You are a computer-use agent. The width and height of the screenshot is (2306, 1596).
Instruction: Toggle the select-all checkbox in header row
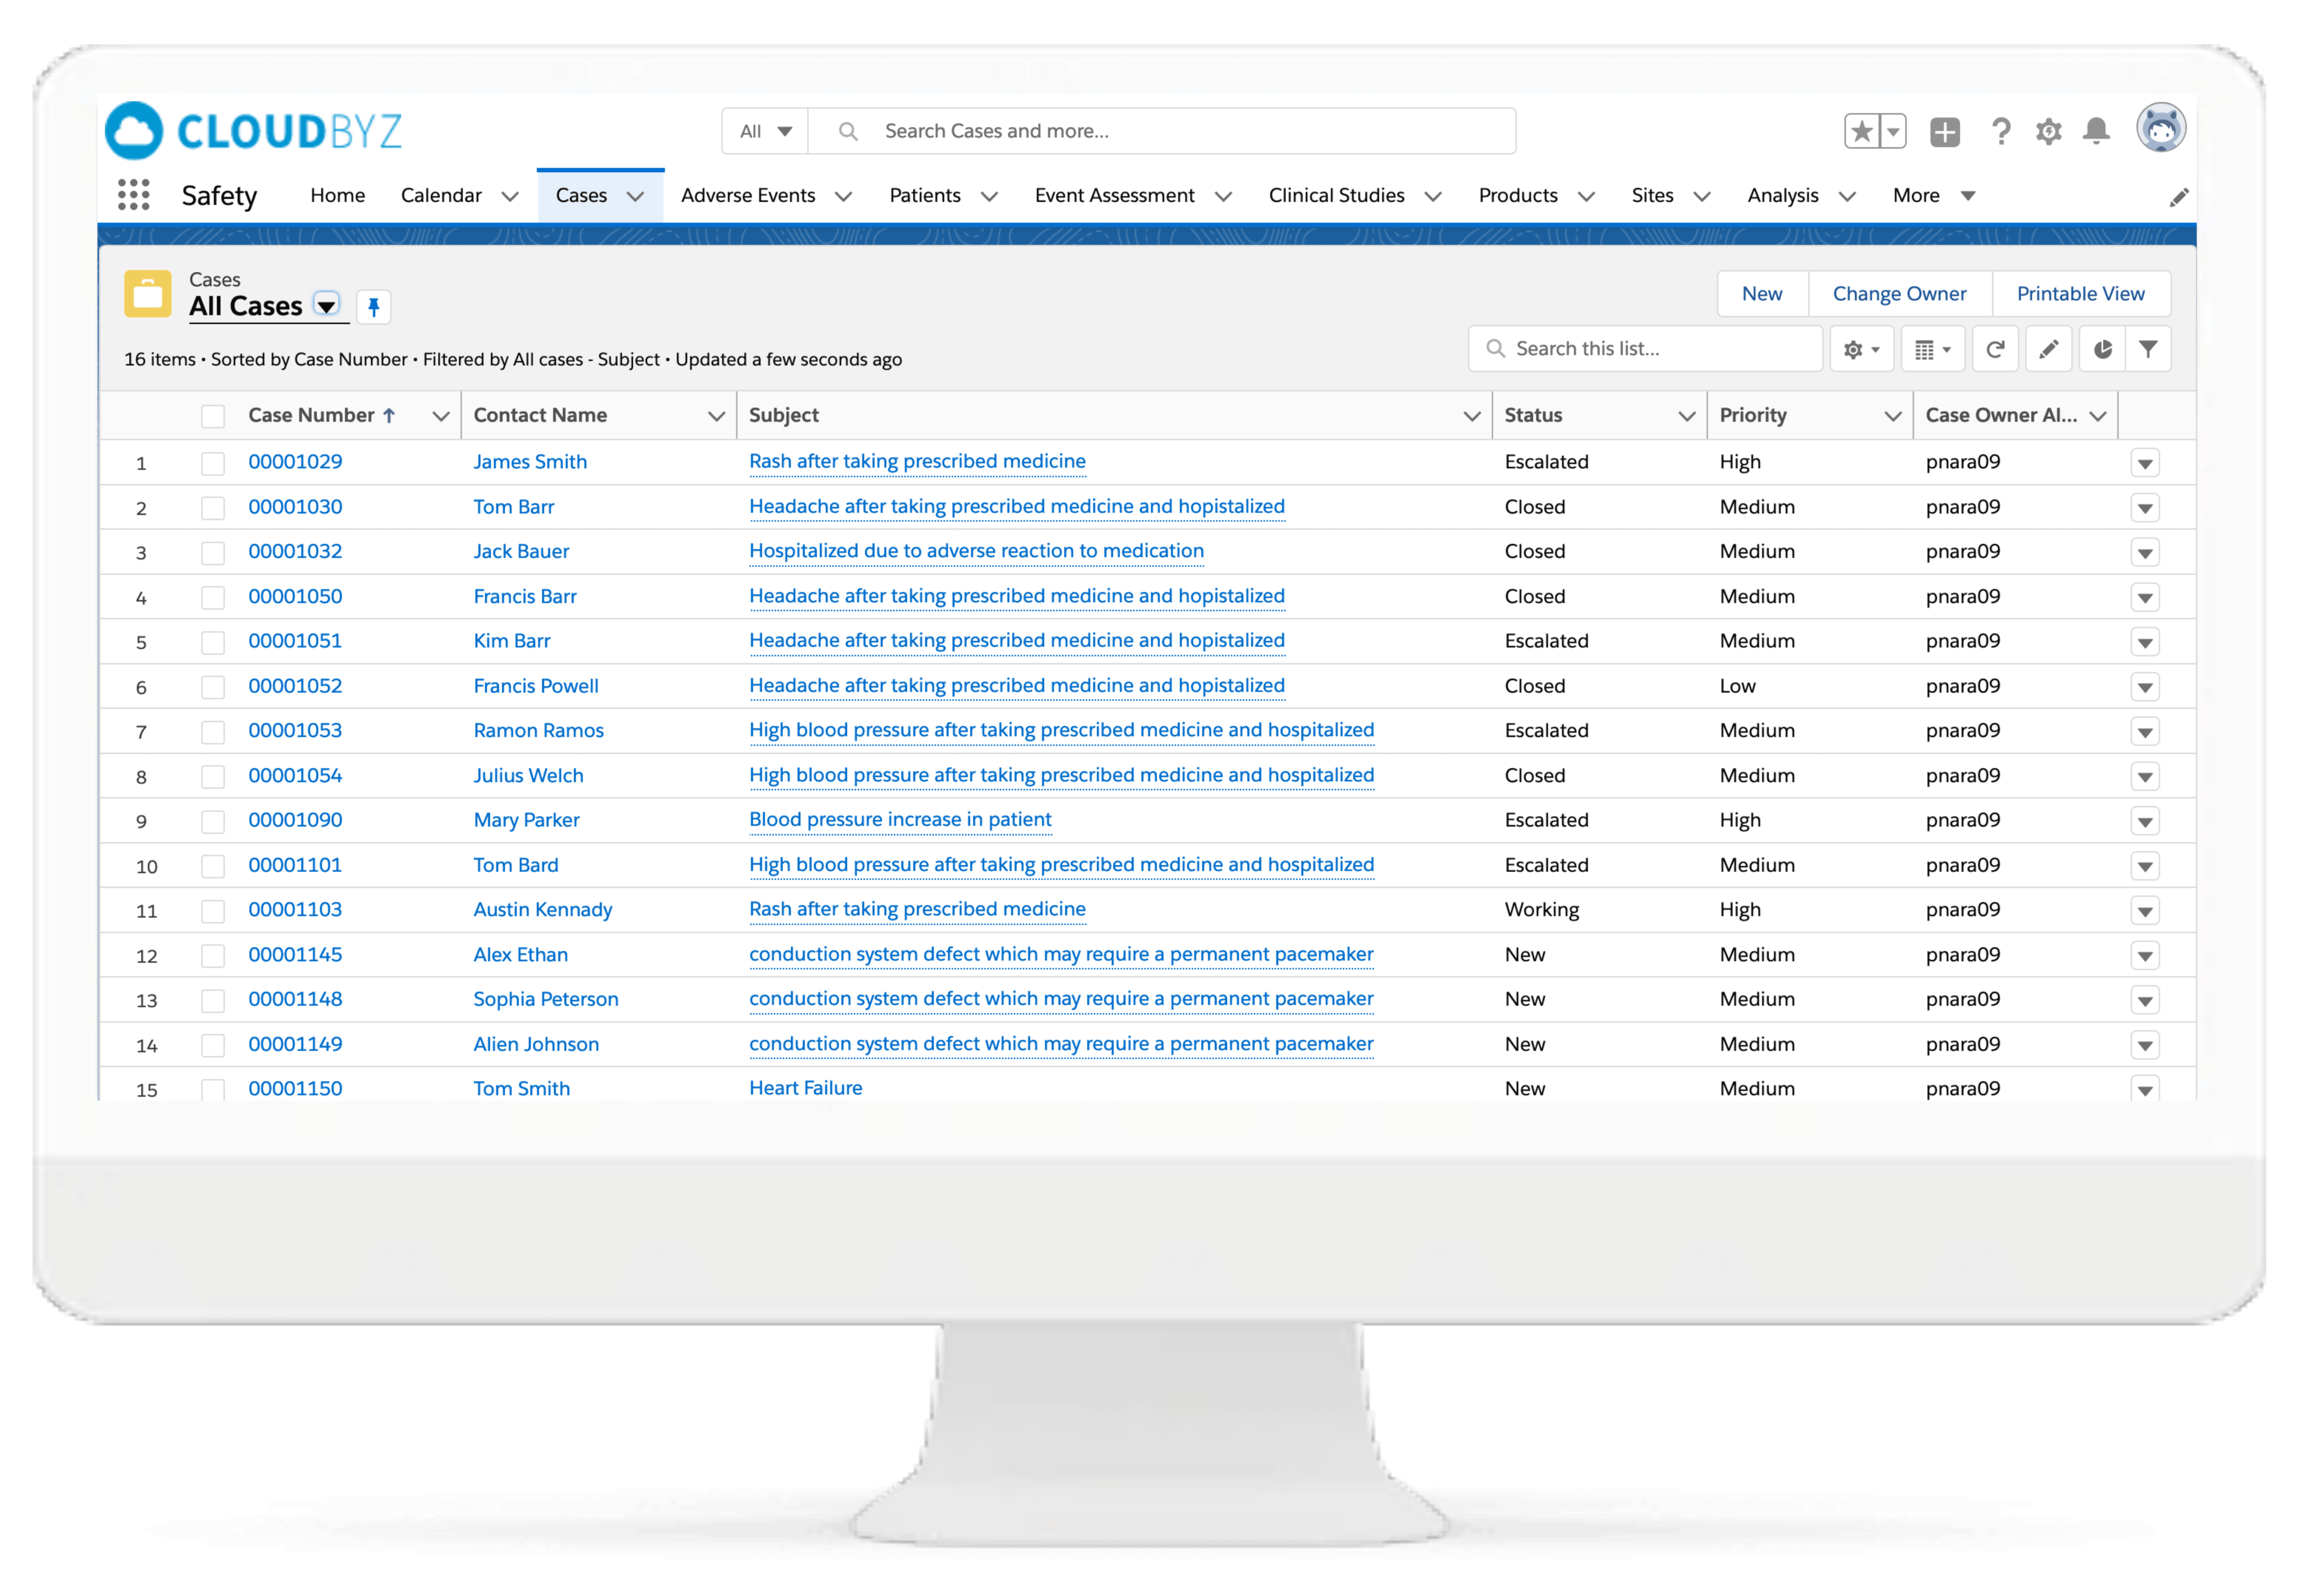click(x=213, y=416)
